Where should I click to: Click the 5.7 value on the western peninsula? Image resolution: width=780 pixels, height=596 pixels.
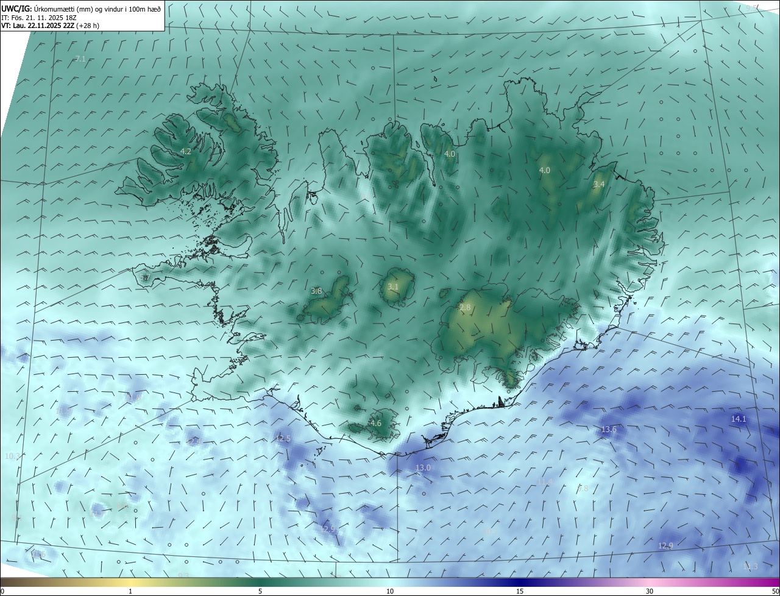point(144,278)
